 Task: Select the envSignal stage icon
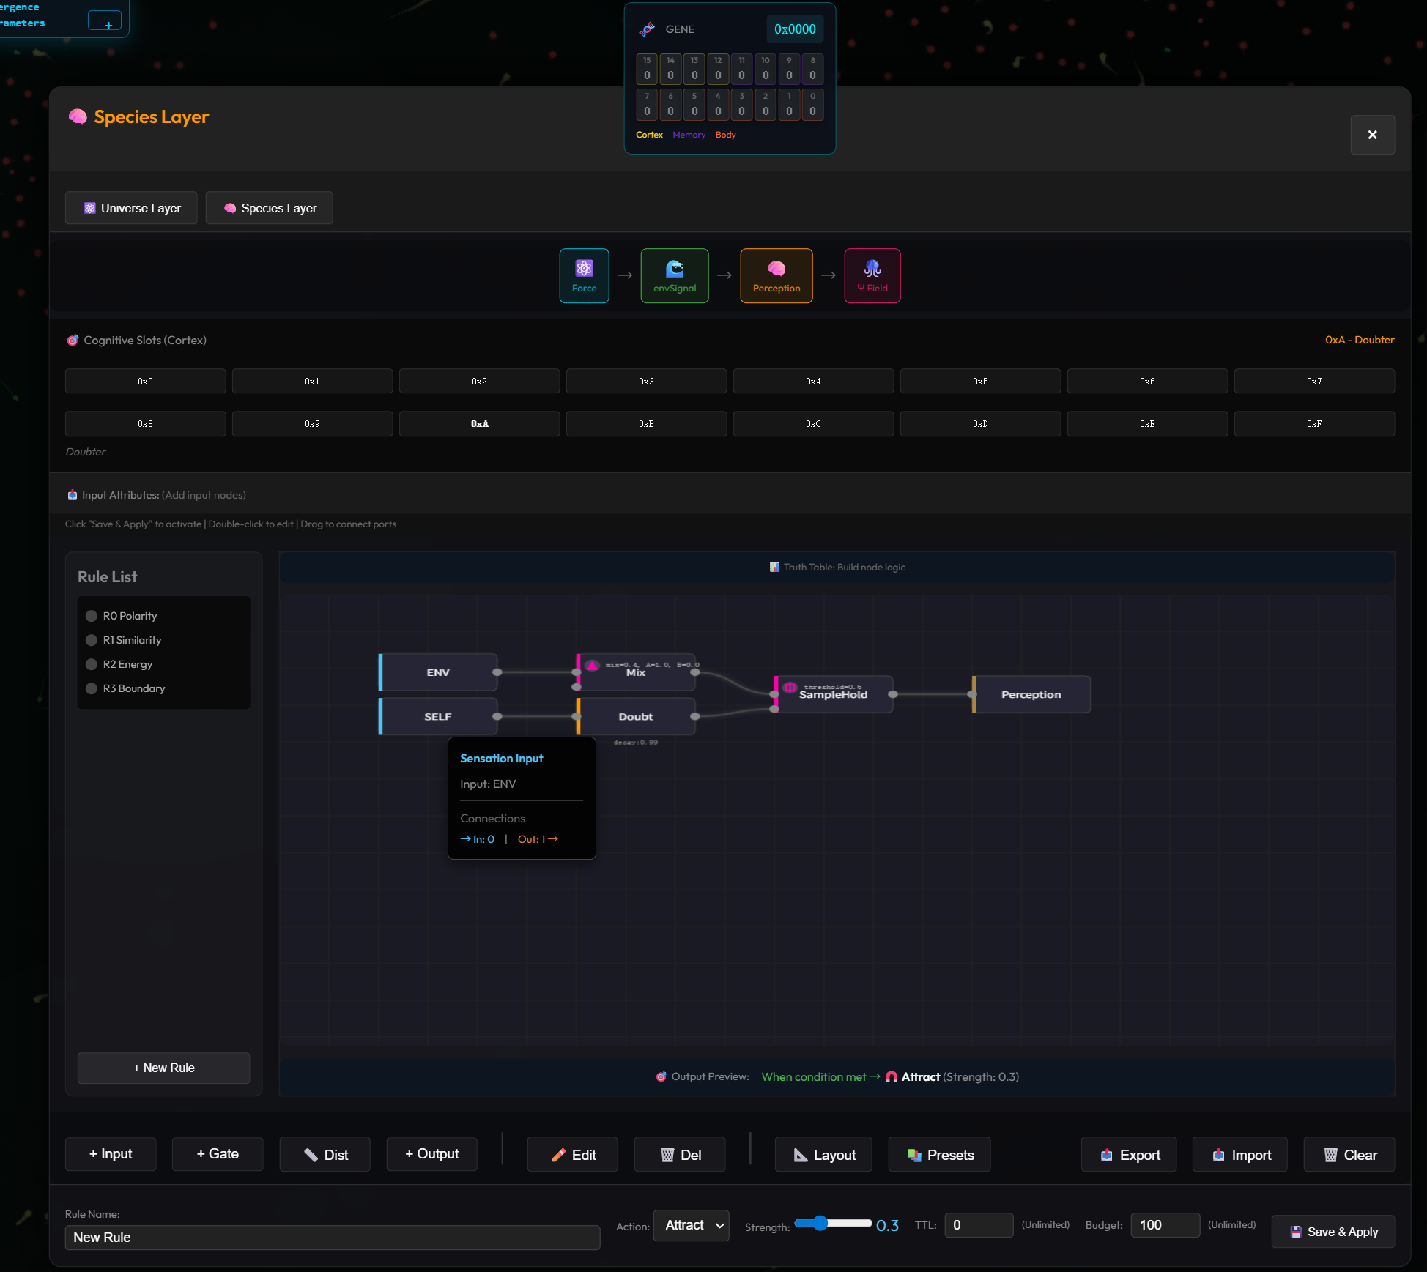(x=675, y=268)
